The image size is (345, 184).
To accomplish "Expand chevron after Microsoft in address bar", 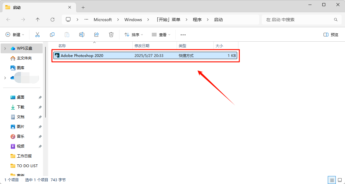I will pos(118,20).
